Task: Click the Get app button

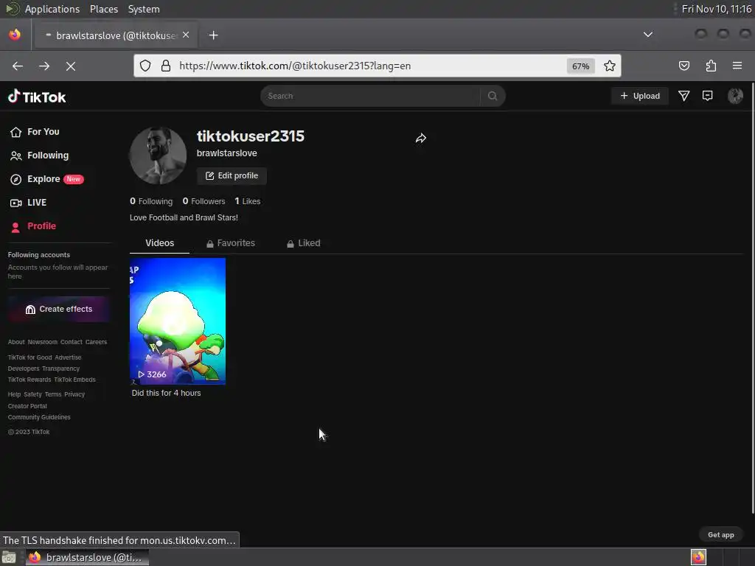Action: 720,535
